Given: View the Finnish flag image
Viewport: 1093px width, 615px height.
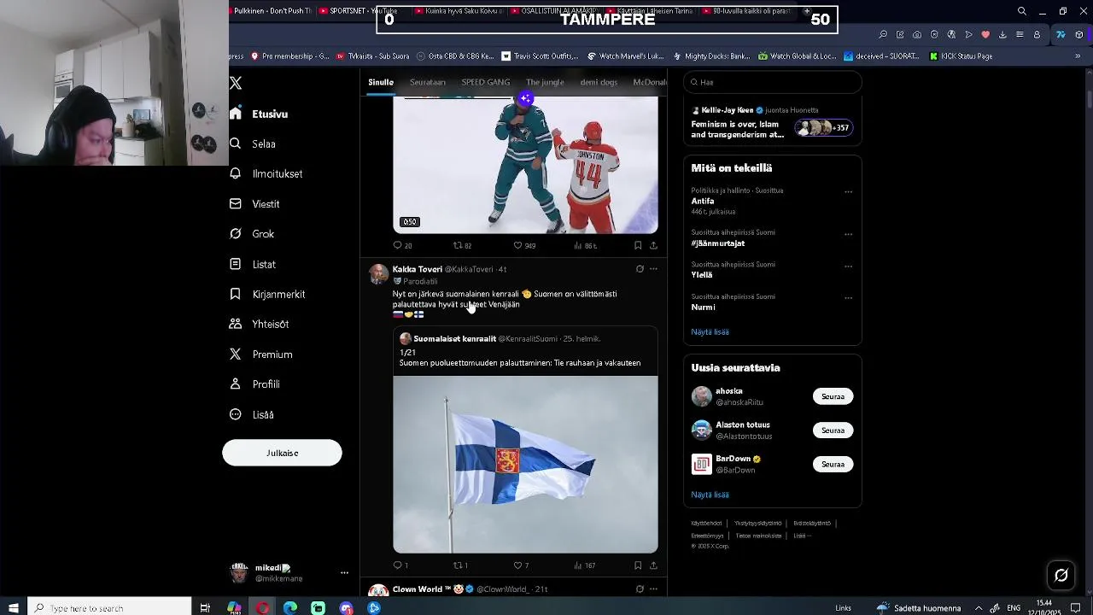Looking at the screenshot, I should coord(525,464).
